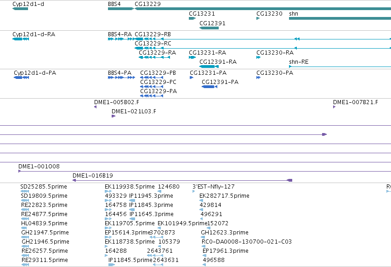The width and height of the screenshot is (391, 267).
Task: Click the DME1-021L03.F marker arrow
Action: tap(113, 116)
